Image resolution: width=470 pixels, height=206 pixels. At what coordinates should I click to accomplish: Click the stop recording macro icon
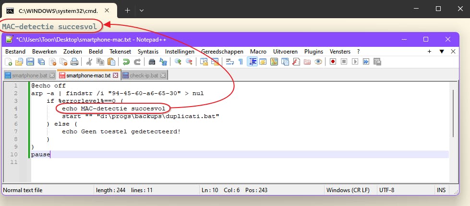click(344, 62)
